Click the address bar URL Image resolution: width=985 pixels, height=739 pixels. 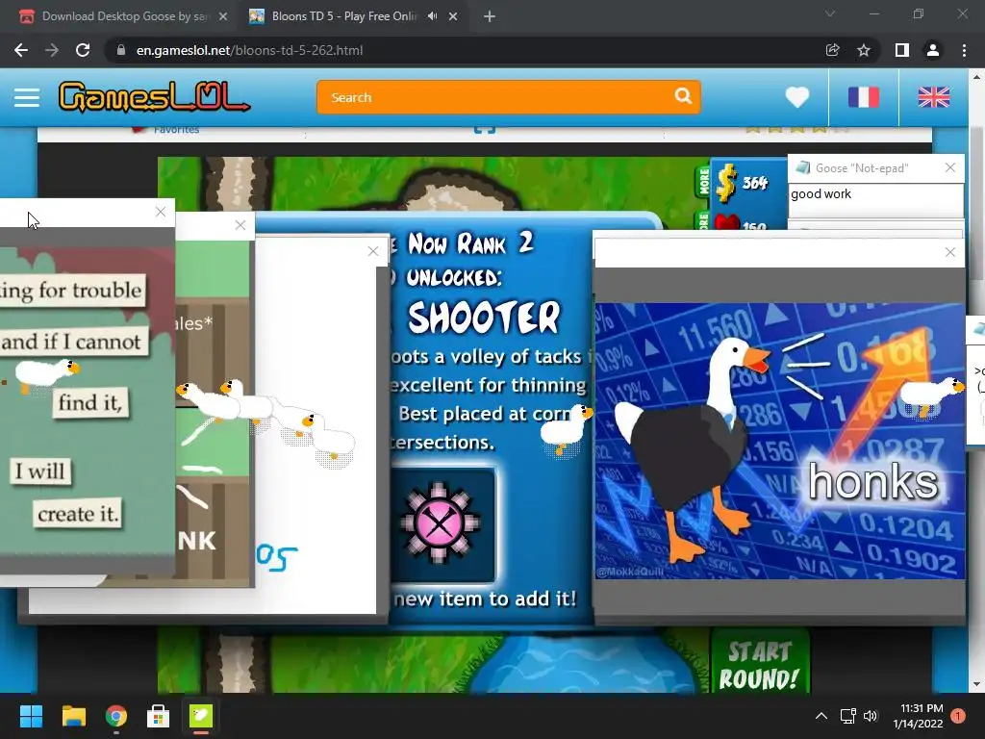[249, 50]
